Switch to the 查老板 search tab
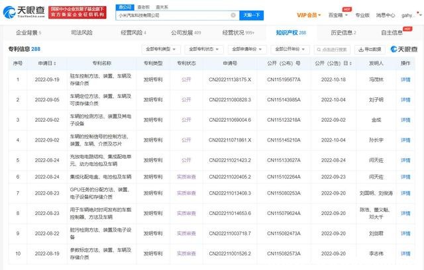The height and width of the screenshot is (270, 424). click(x=143, y=7)
